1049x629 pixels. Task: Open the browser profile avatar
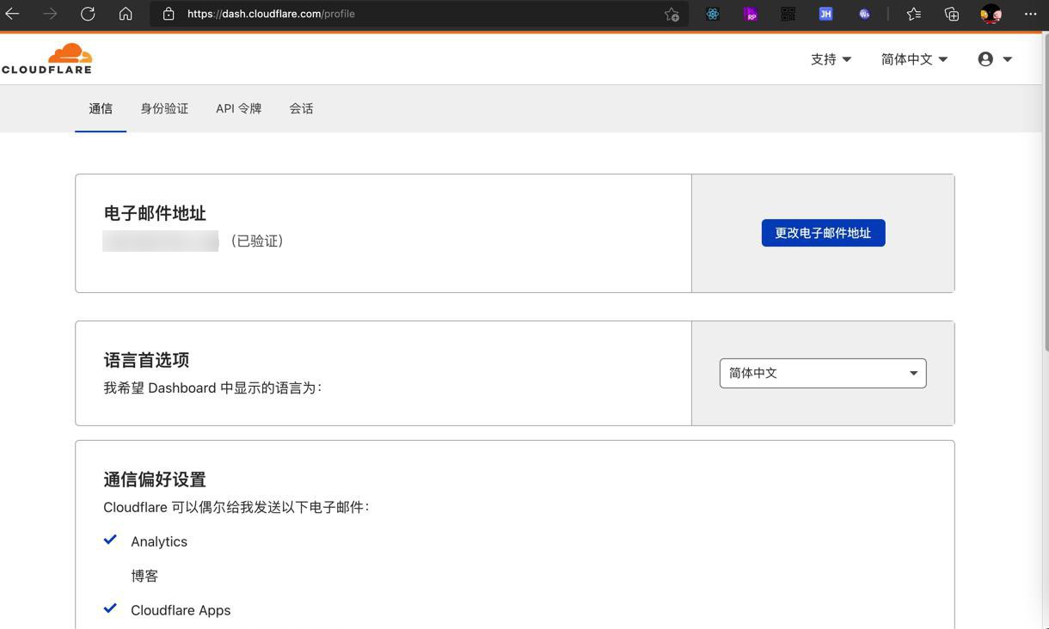click(x=991, y=14)
